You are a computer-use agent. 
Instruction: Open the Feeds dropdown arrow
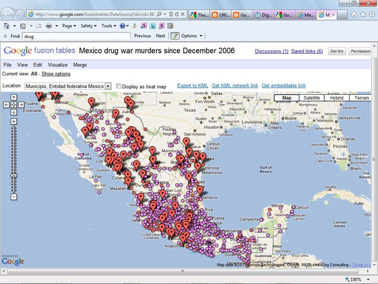tap(31, 26)
